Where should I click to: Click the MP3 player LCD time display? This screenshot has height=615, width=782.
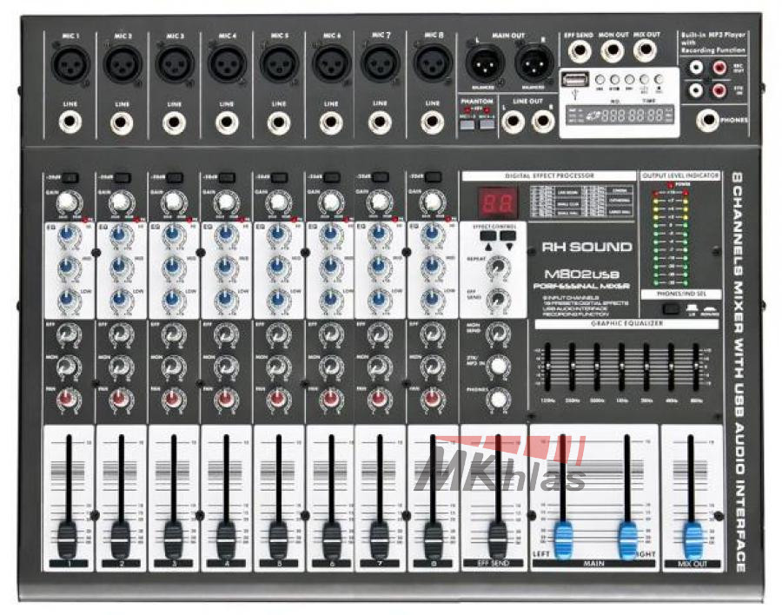pyautogui.click(x=620, y=116)
